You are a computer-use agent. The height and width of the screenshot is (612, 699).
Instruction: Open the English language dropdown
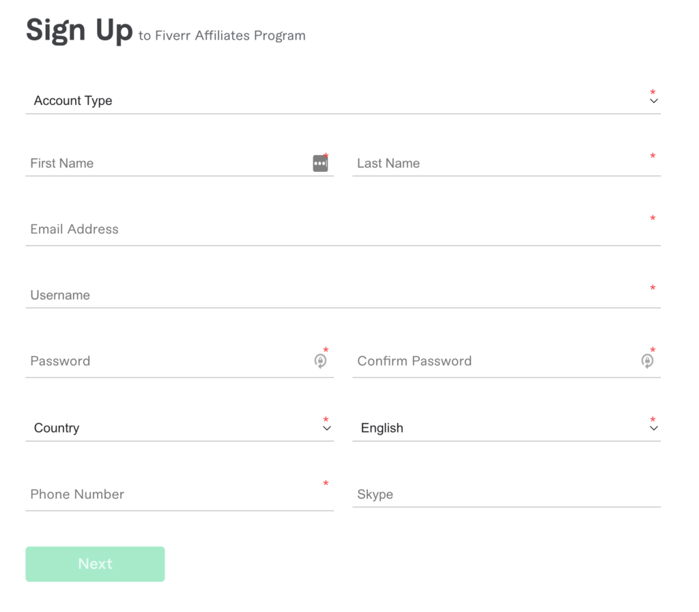pos(504,428)
